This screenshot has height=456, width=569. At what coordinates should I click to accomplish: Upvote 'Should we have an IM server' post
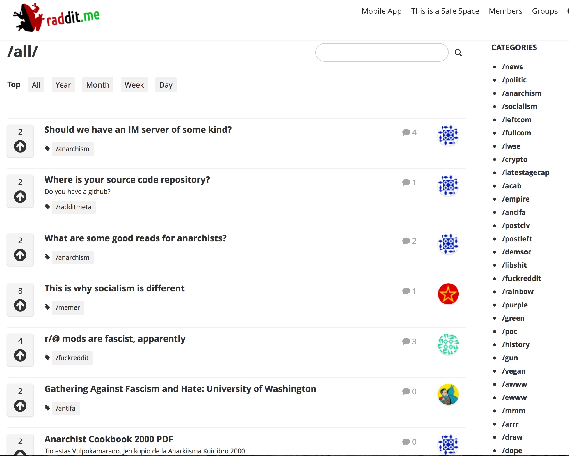click(20, 146)
